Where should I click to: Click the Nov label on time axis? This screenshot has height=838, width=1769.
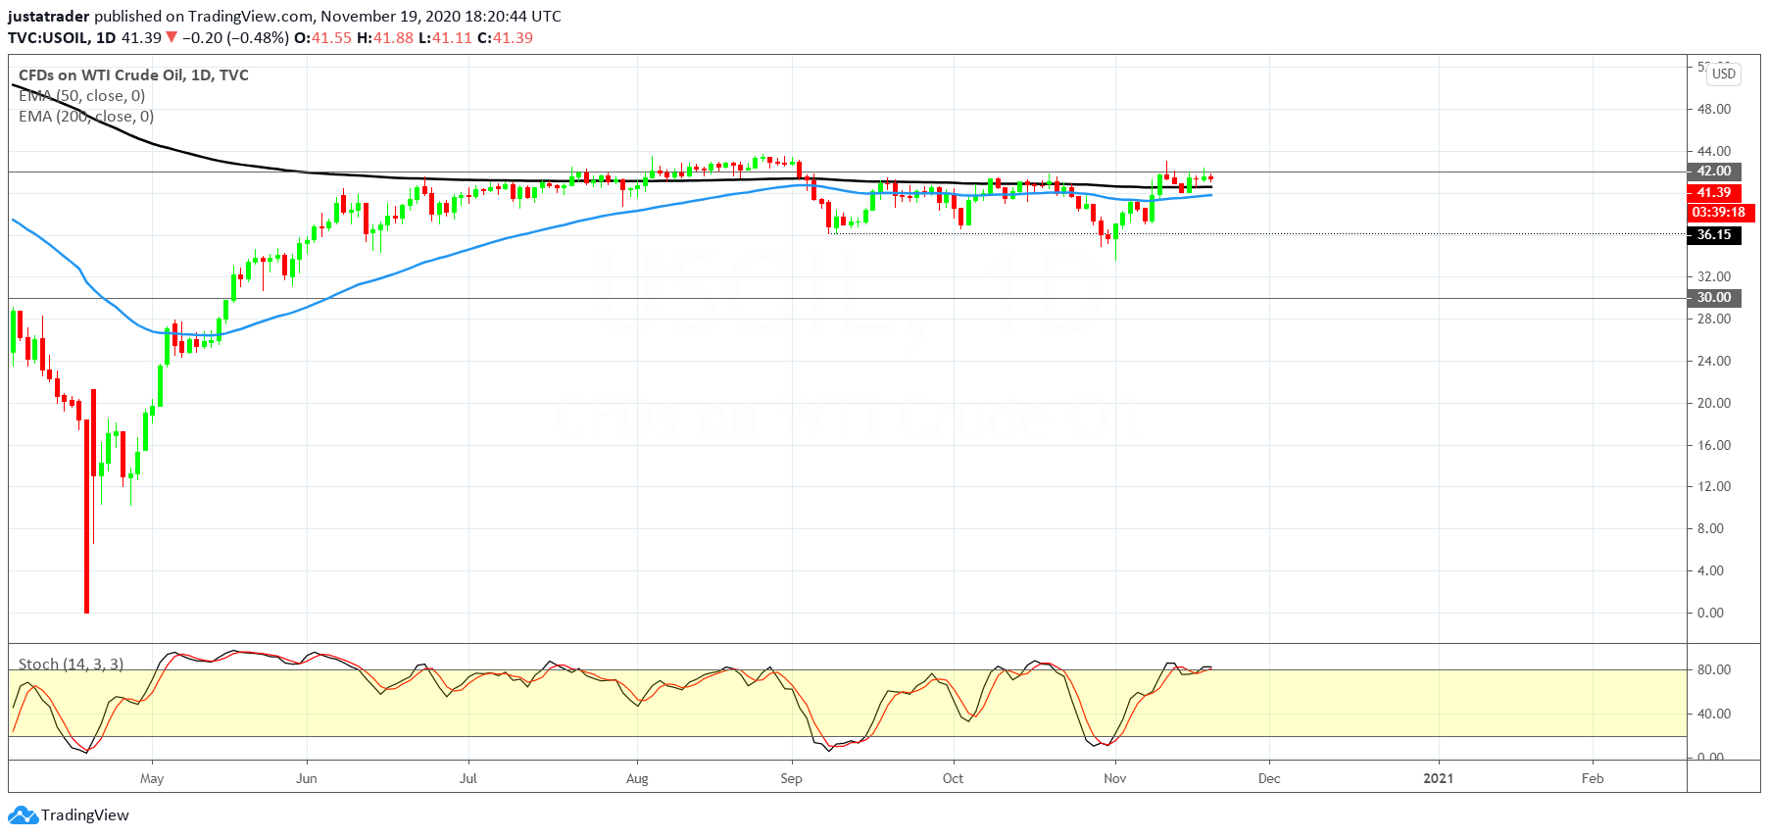point(1114,779)
